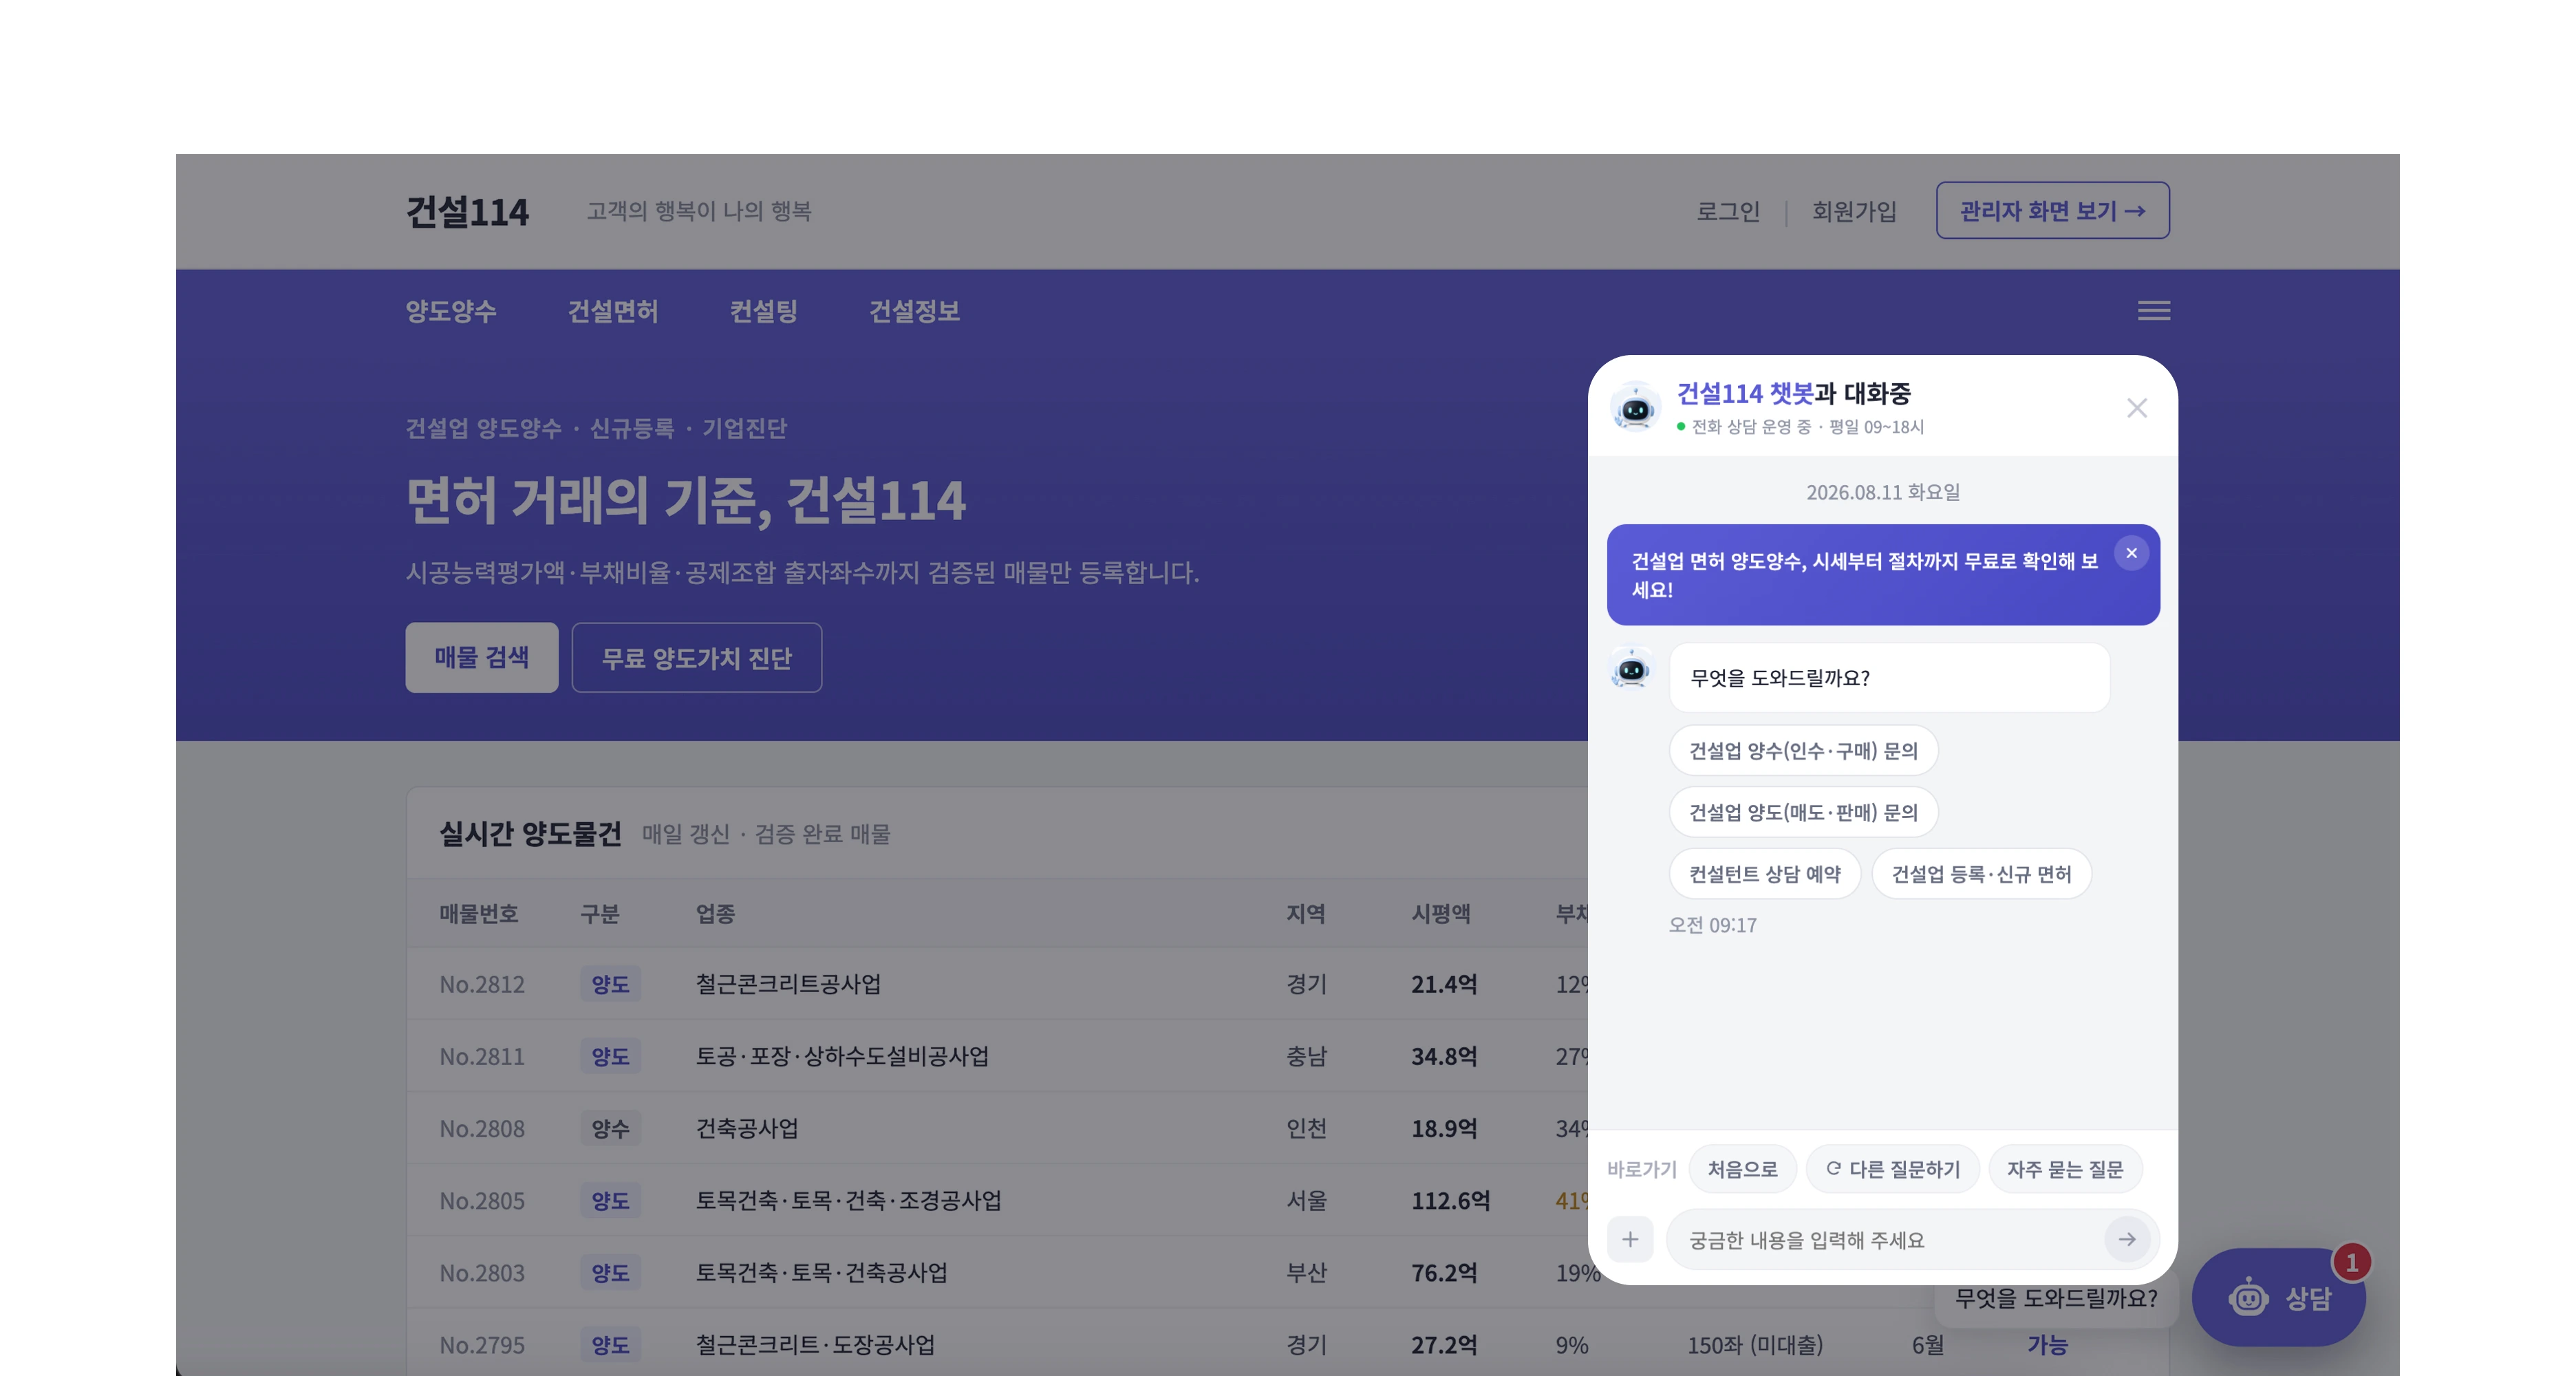Click the plus attachment icon in chat input
The height and width of the screenshot is (1376, 2576).
pos(1630,1240)
